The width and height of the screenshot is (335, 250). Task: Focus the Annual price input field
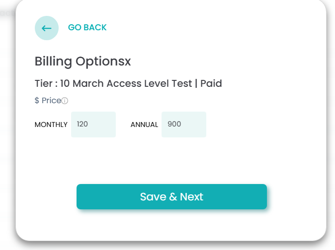point(184,125)
